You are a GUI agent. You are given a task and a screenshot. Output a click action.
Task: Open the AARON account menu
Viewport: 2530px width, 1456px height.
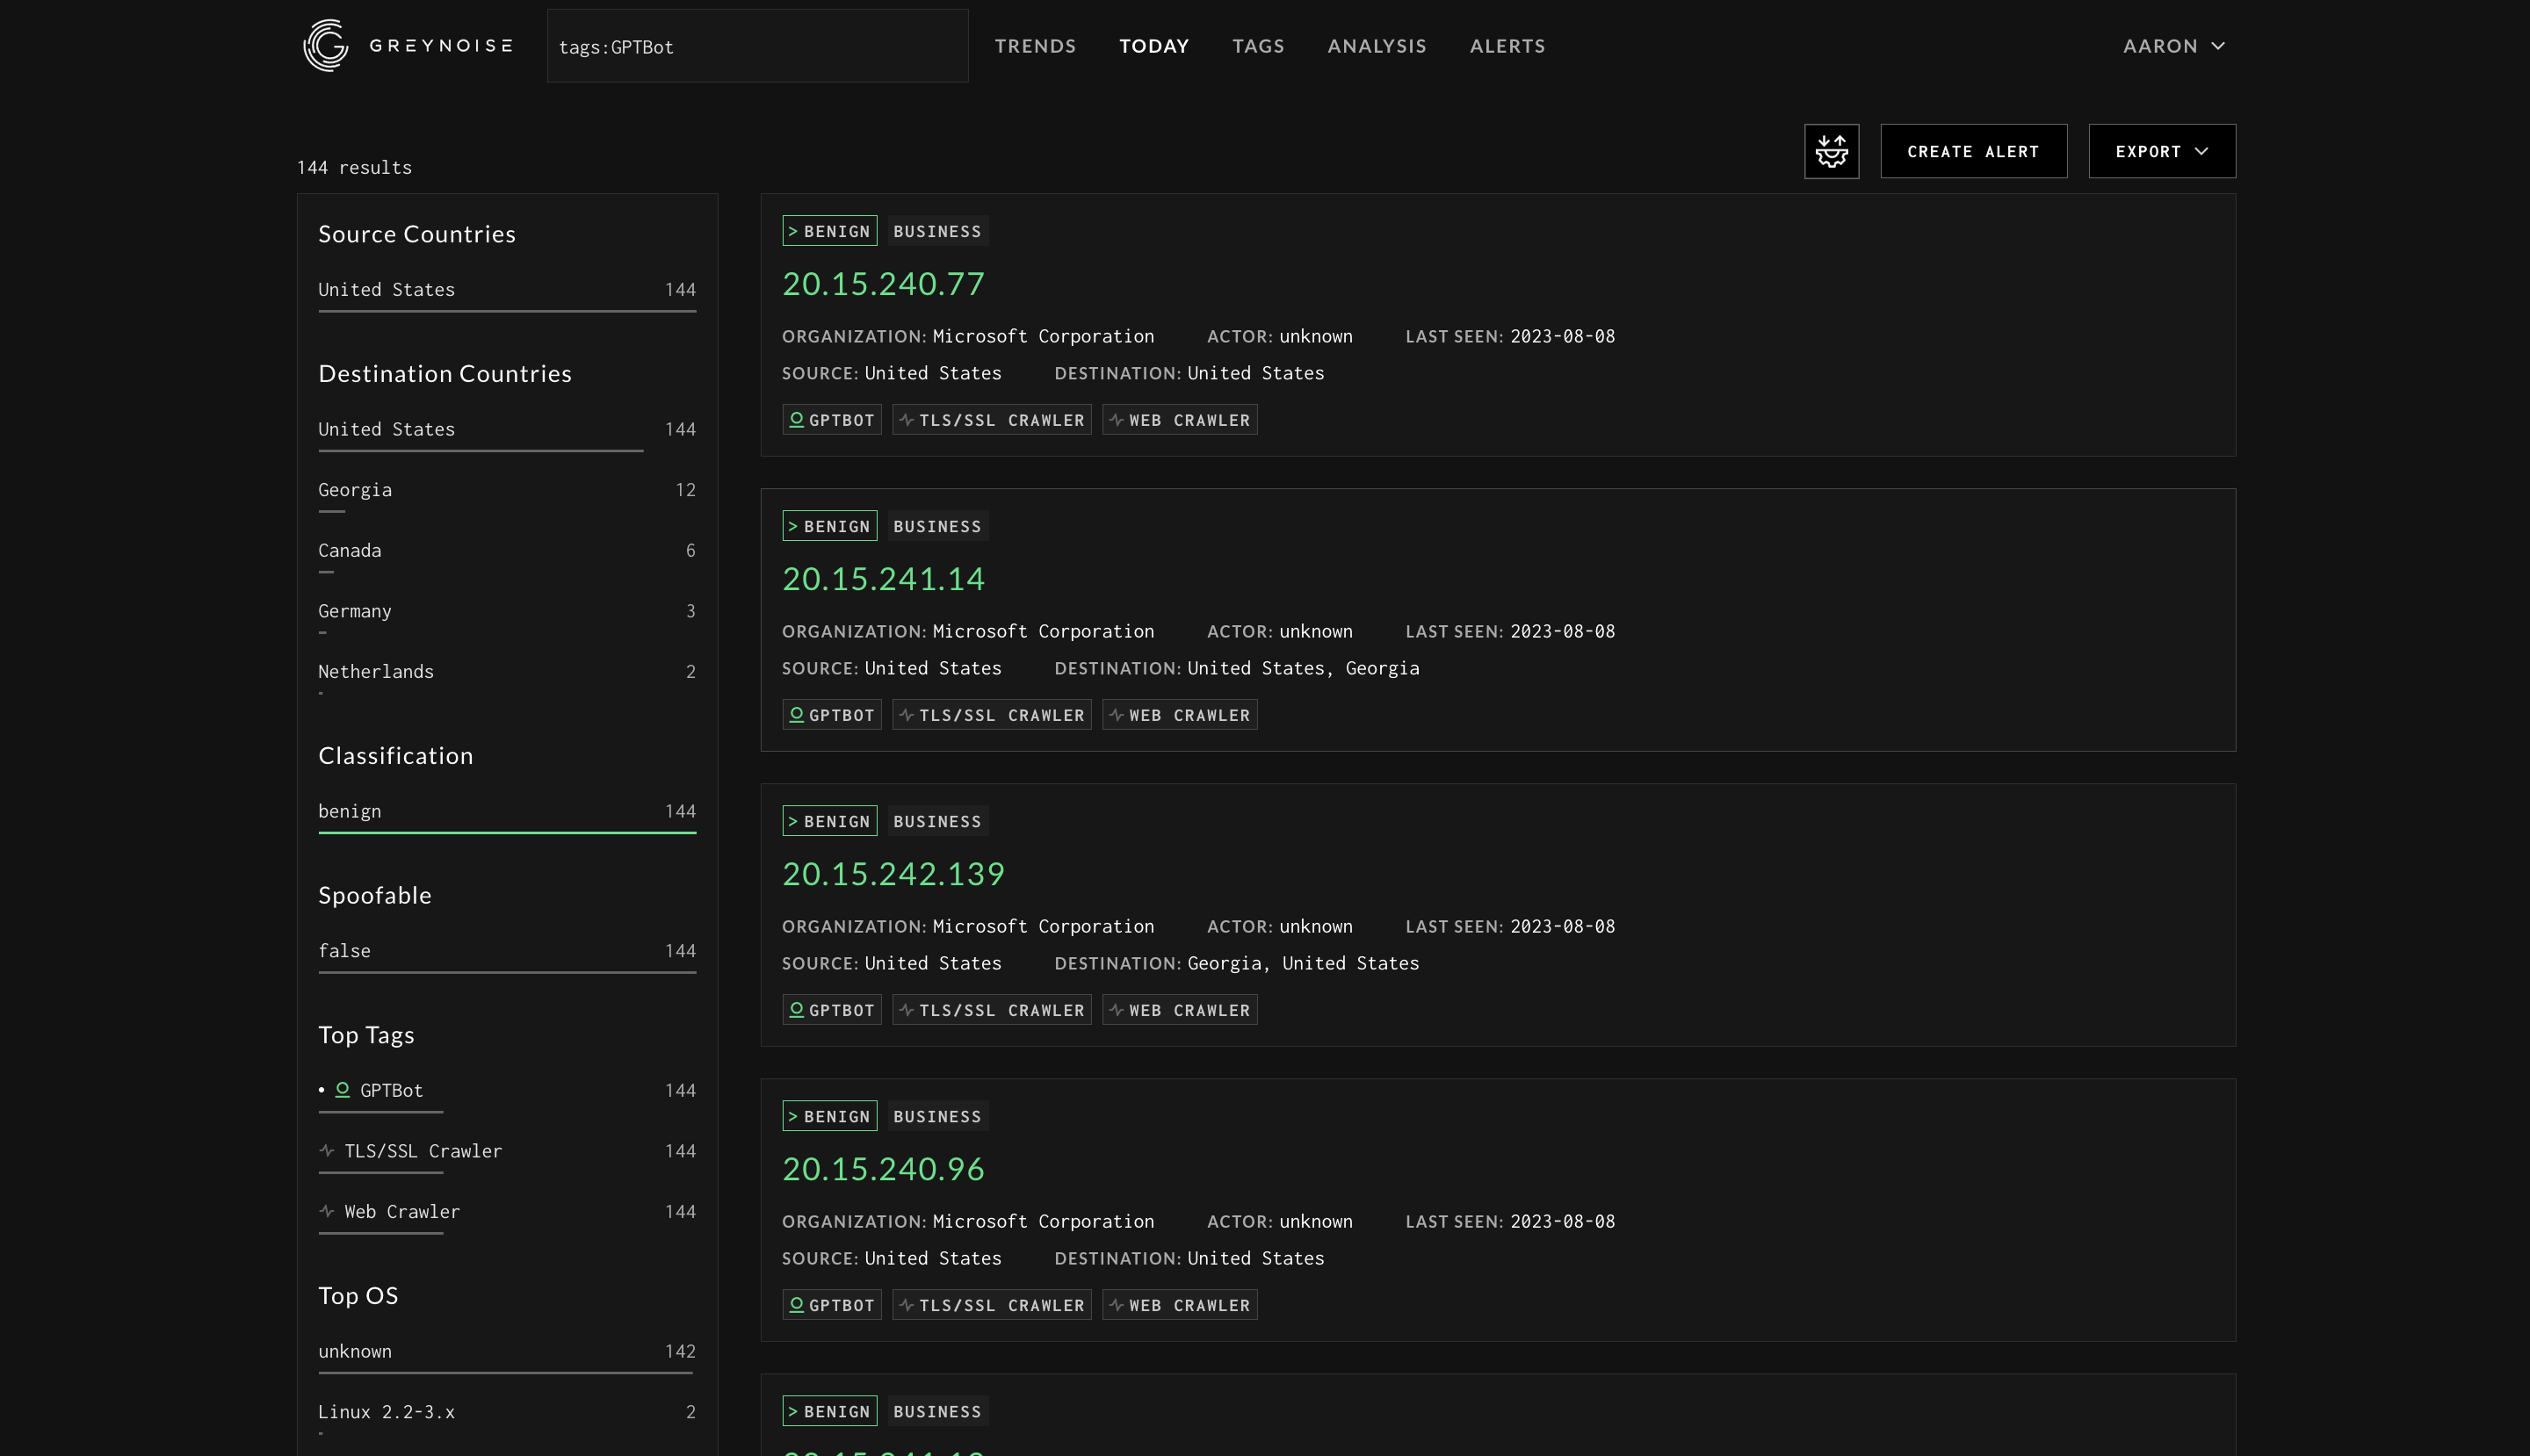coord(2172,46)
